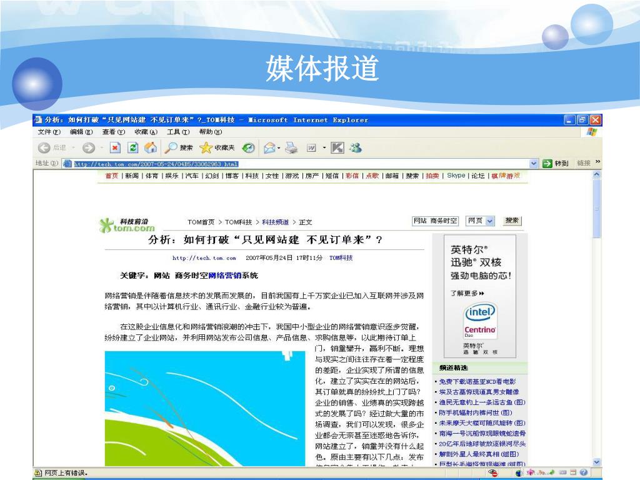This screenshot has height=480, width=640.
Task: Click the page 搜索 search button
Action: coord(512,221)
